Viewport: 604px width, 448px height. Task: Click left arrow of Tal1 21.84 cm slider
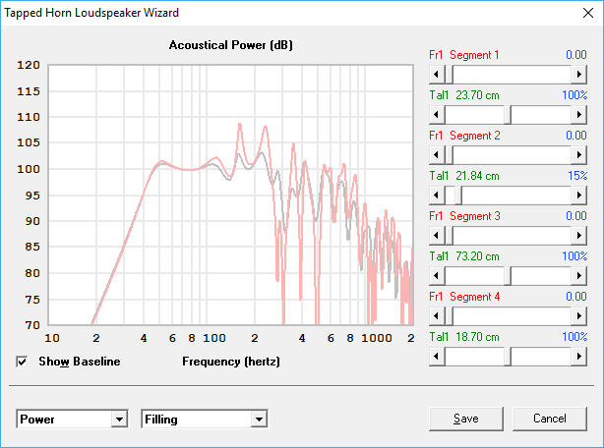tap(437, 196)
